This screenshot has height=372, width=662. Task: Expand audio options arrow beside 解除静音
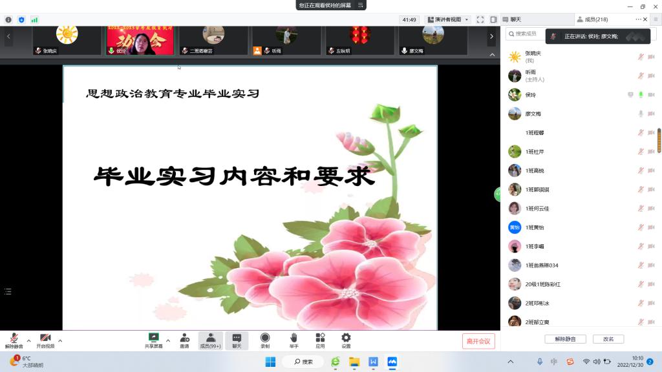[28, 340]
